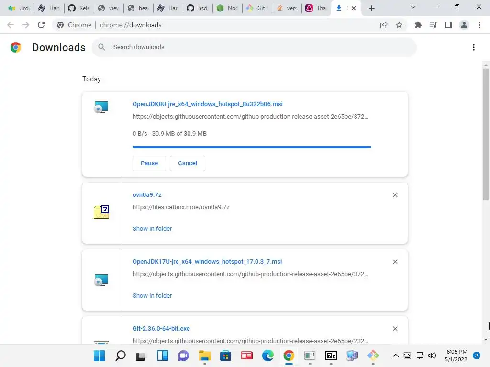Click the files.catbox.moe source URL
The width and height of the screenshot is (490, 367).
[x=181, y=207]
